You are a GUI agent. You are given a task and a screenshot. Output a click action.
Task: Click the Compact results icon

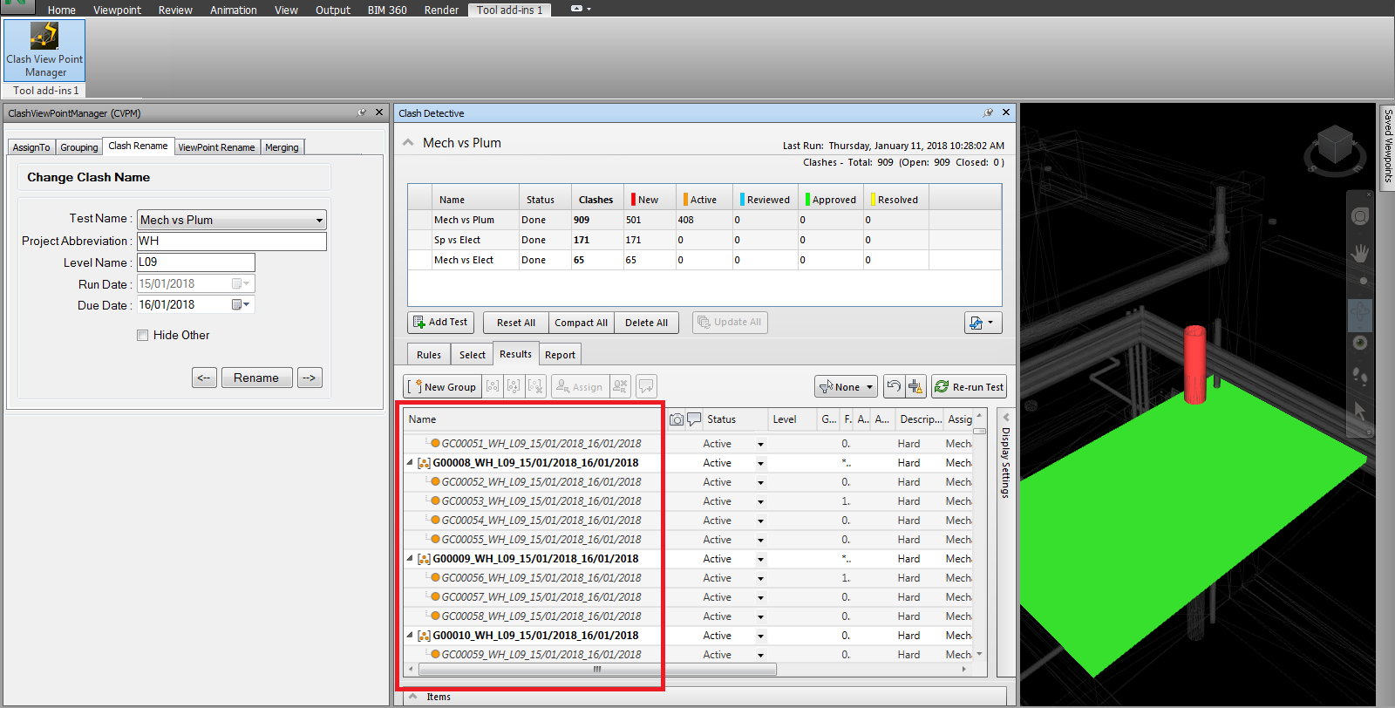click(x=915, y=386)
